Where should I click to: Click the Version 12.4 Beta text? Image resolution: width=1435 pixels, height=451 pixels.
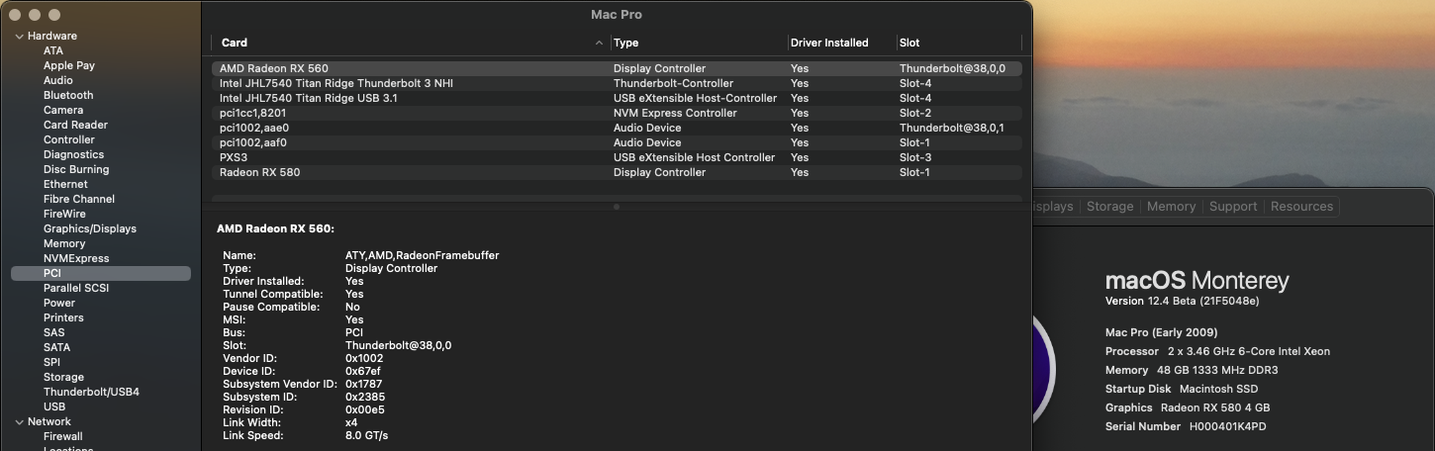click(x=1182, y=301)
